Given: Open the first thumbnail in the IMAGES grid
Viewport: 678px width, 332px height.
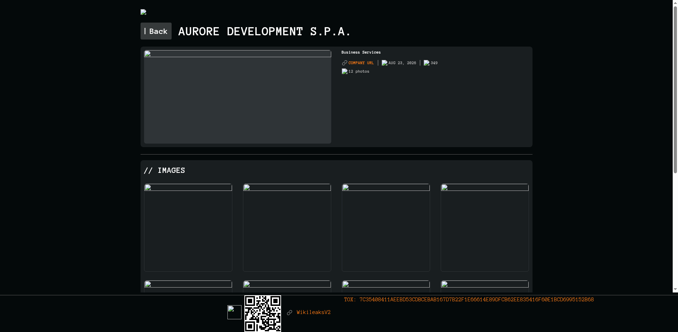Looking at the screenshot, I should [x=188, y=228].
